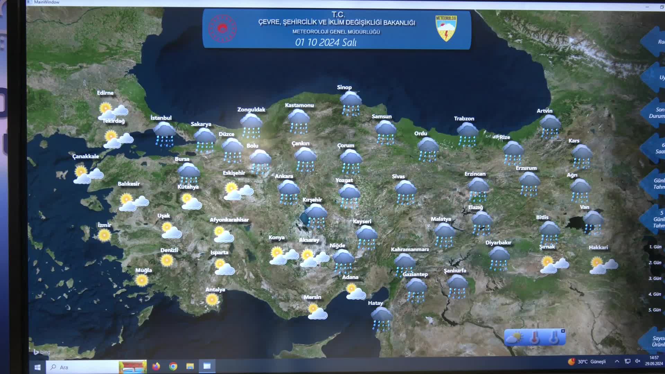Click the Hakkari partly cloudy icon
Viewport: 665px width, 374px height.
coord(603,265)
